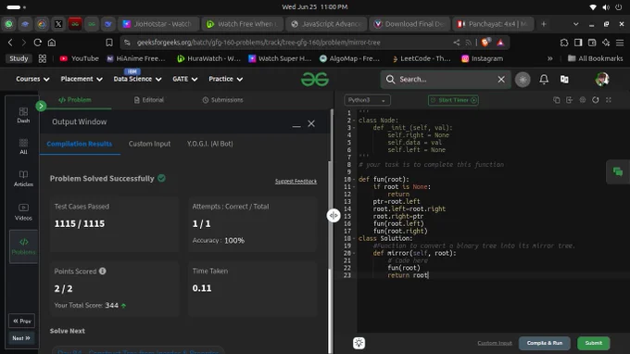The image size is (630, 354).
Task: Click the panel splitter handle
Action: click(x=334, y=215)
